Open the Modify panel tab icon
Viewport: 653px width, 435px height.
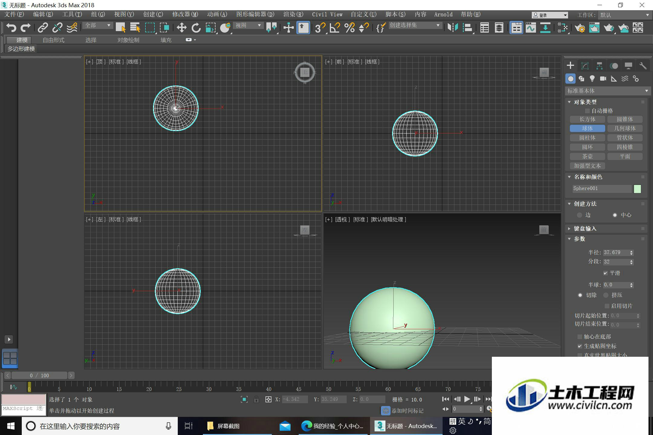(585, 66)
